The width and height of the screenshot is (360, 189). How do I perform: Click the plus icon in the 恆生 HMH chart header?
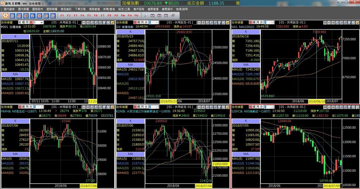88,107
